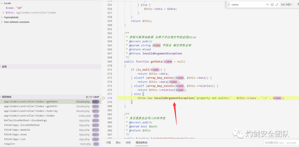The height and width of the screenshot is (147, 299).
Task: Toggle Match Case (Aa) in find box
Action: coord(267,5)
